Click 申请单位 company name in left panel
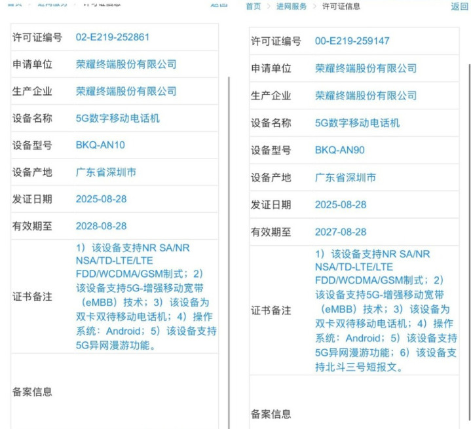Viewport: 471px width, 429px height. pyautogui.click(x=126, y=64)
